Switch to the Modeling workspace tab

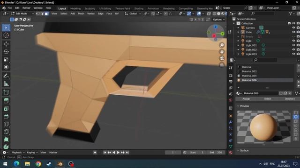tap(75, 8)
